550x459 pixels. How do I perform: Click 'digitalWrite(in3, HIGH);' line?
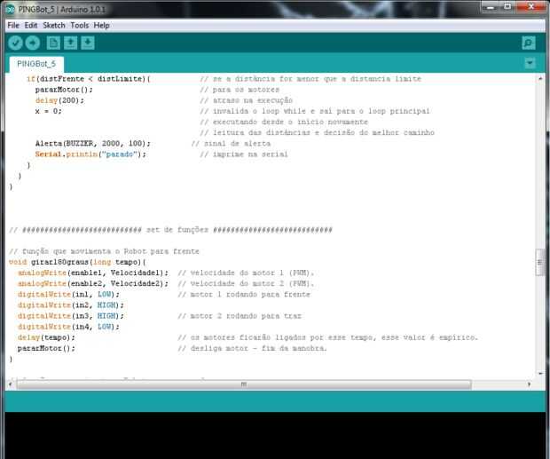(x=70, y=316)
